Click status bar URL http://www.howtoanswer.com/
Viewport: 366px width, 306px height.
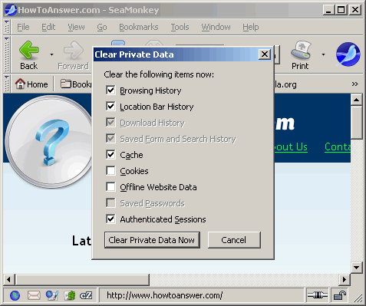[x=165, y=295]
